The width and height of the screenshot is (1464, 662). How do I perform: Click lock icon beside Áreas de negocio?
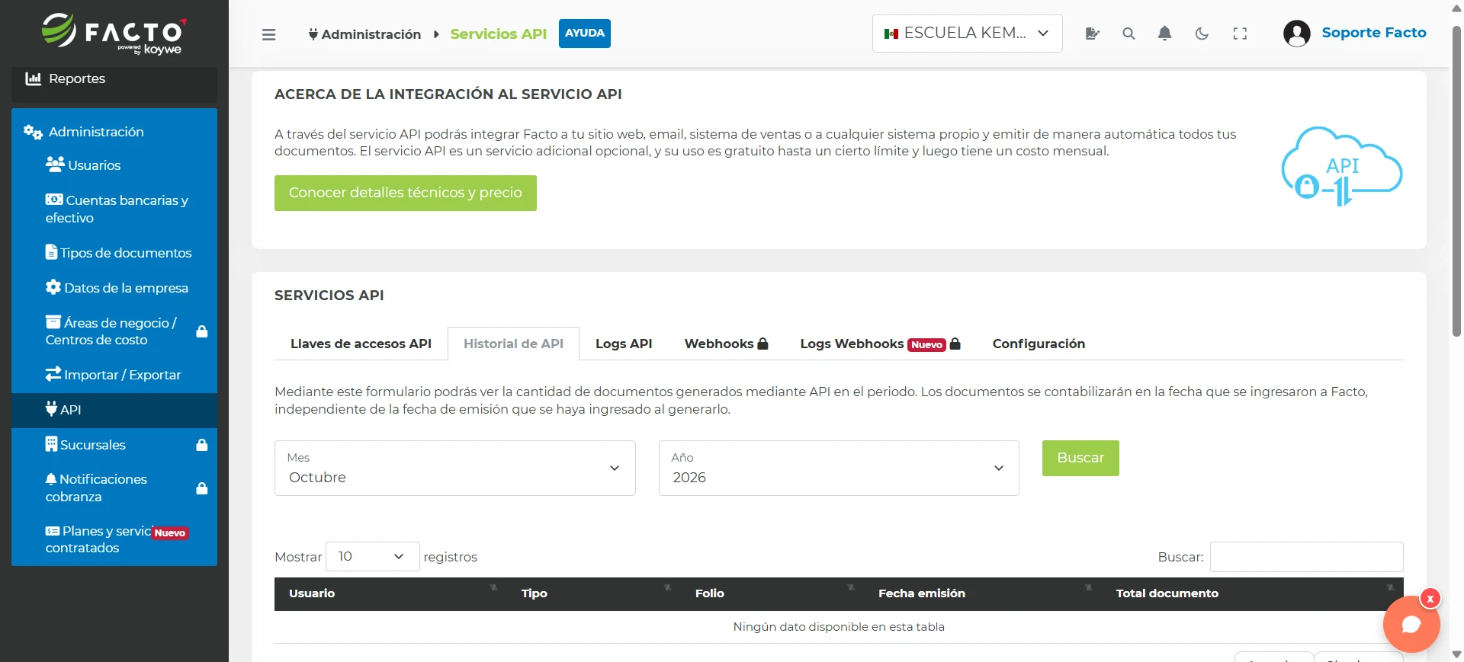202,331
